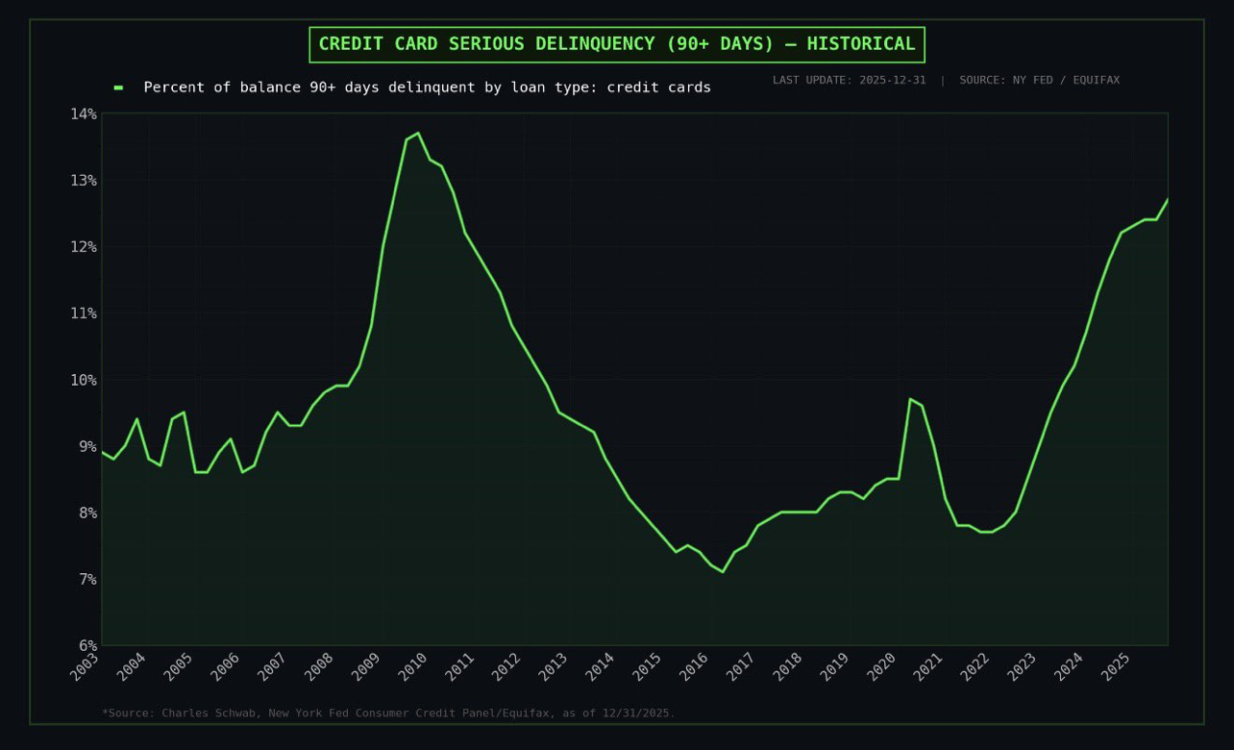Click the 12% y-axis label
Screen dimensions: 1234x750
84,246
